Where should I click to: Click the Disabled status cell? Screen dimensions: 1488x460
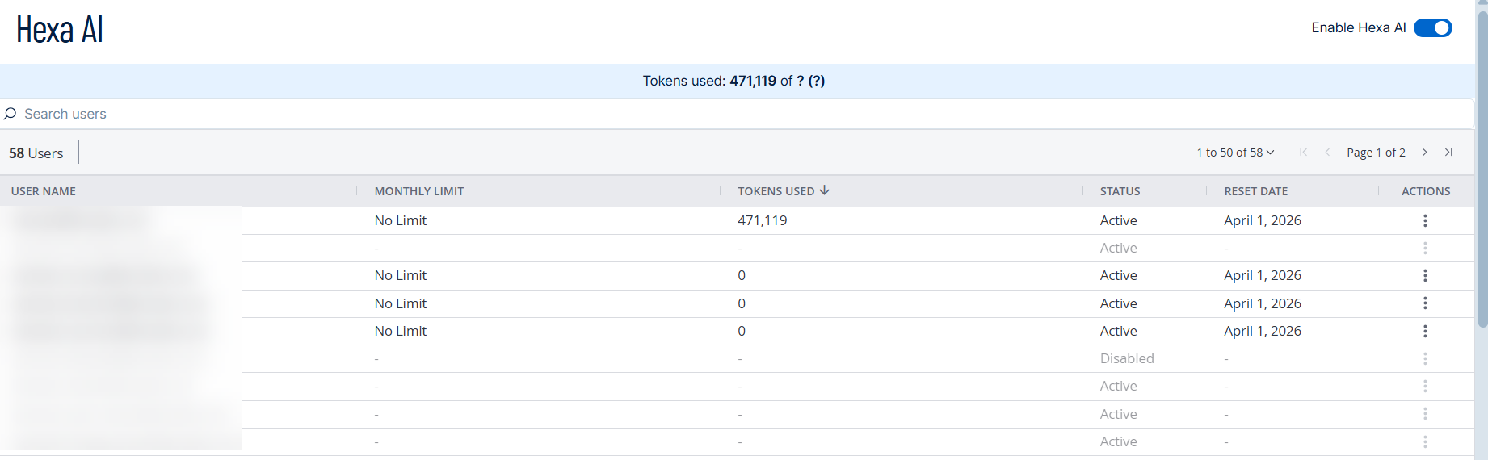click(1127, 358)
